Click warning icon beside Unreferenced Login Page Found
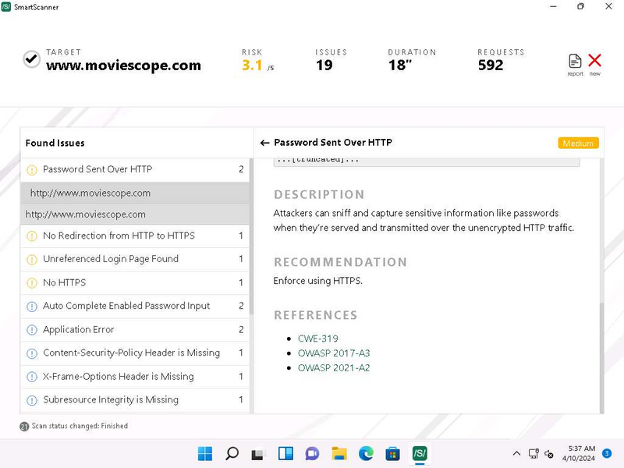Screen dimensions: 624x468 point(32,260)
